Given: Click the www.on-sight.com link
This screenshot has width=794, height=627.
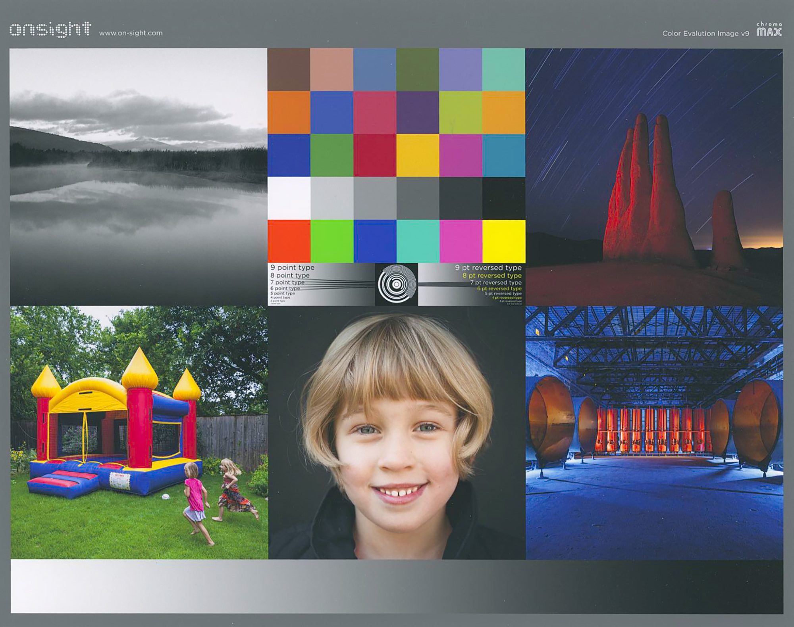Looking at the screenshot, I should pyautogui.click(x=131, y=33).
